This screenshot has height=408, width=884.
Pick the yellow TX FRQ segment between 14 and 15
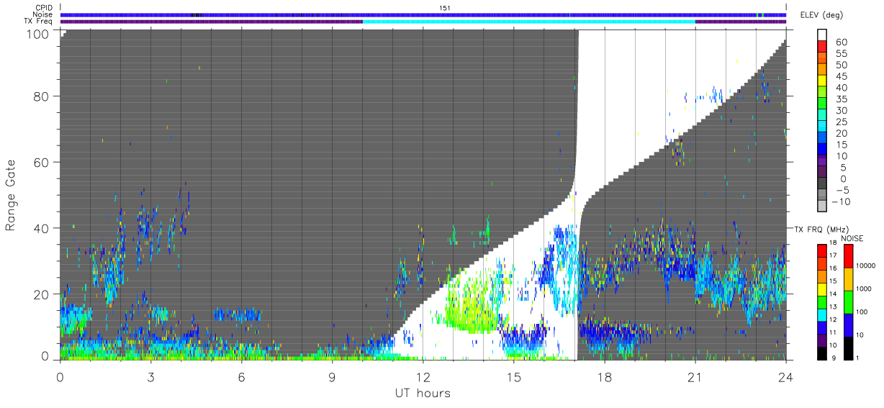pos(822,289)
